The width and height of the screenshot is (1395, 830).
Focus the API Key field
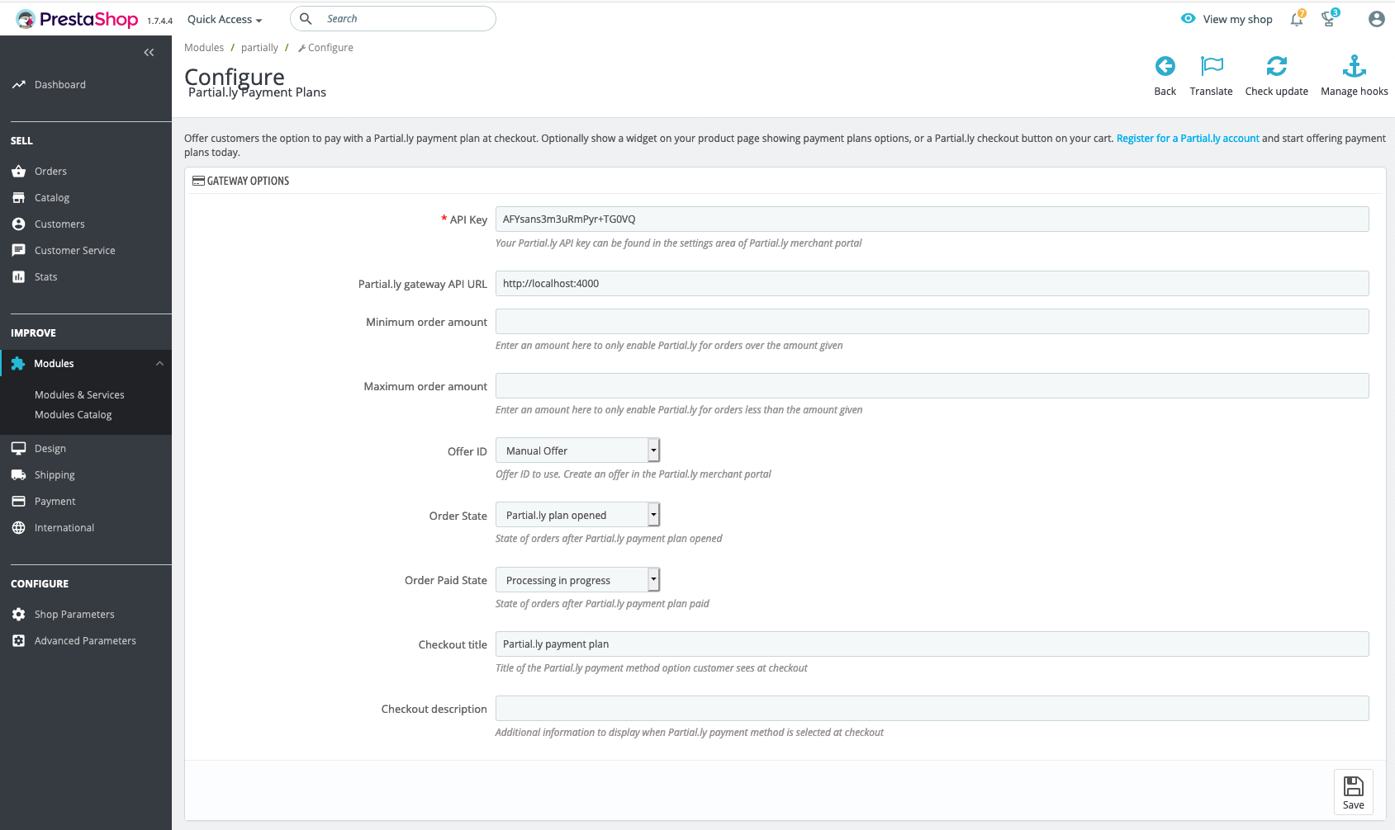click(932, 219)
